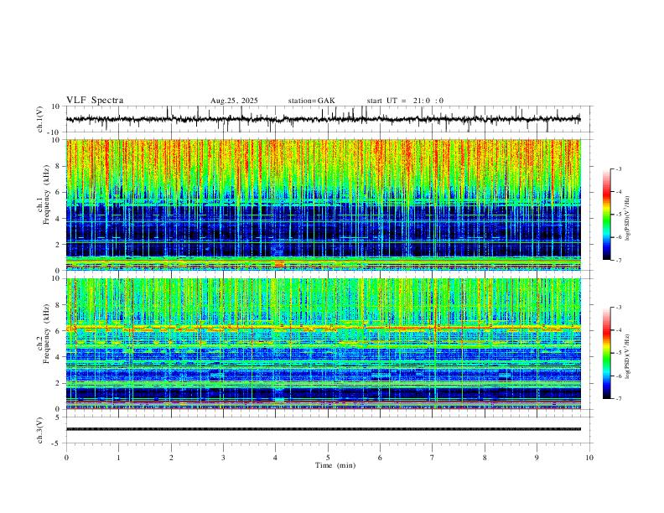The height and width of the screenshot is (513, 664).
Task: Click time axis tick label '2'
Action: pos(171,458)
